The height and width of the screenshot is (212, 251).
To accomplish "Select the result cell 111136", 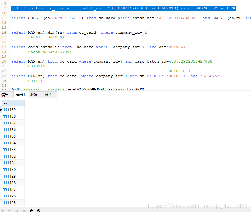I will click(13, 130).
